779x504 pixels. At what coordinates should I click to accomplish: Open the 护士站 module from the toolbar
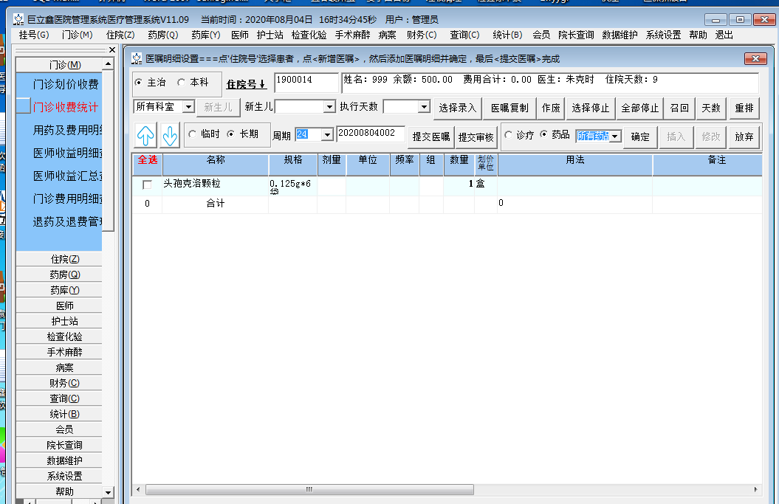[270, 34]
